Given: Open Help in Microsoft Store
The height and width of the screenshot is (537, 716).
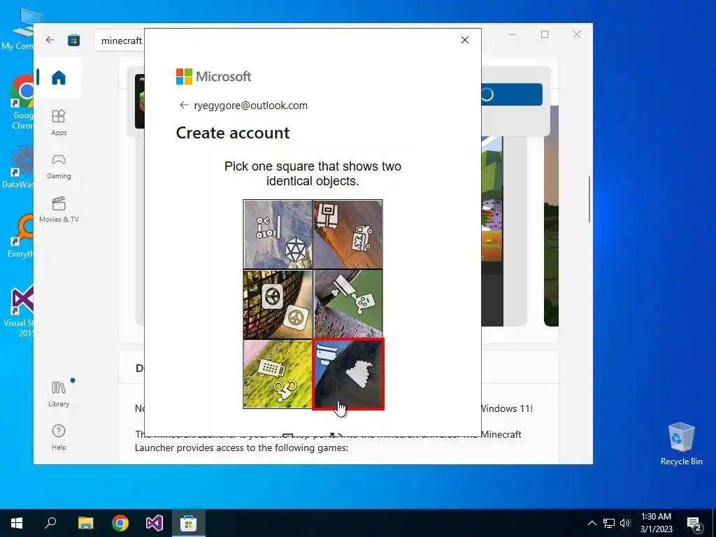Looking at the screenshot, I should (x=59, y=437).
